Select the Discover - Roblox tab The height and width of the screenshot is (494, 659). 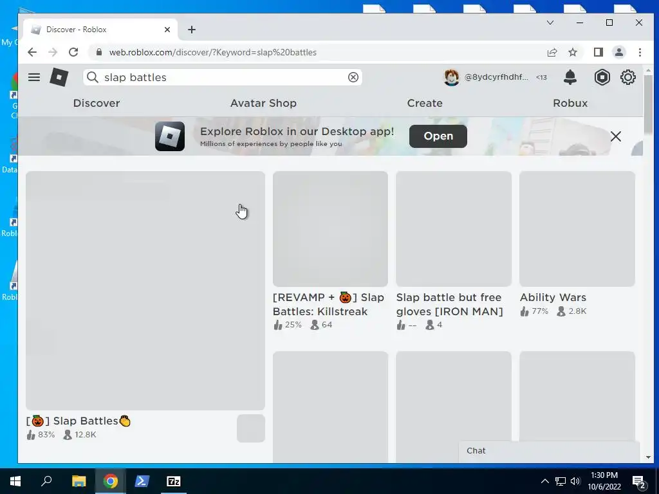tap(100, 30)
